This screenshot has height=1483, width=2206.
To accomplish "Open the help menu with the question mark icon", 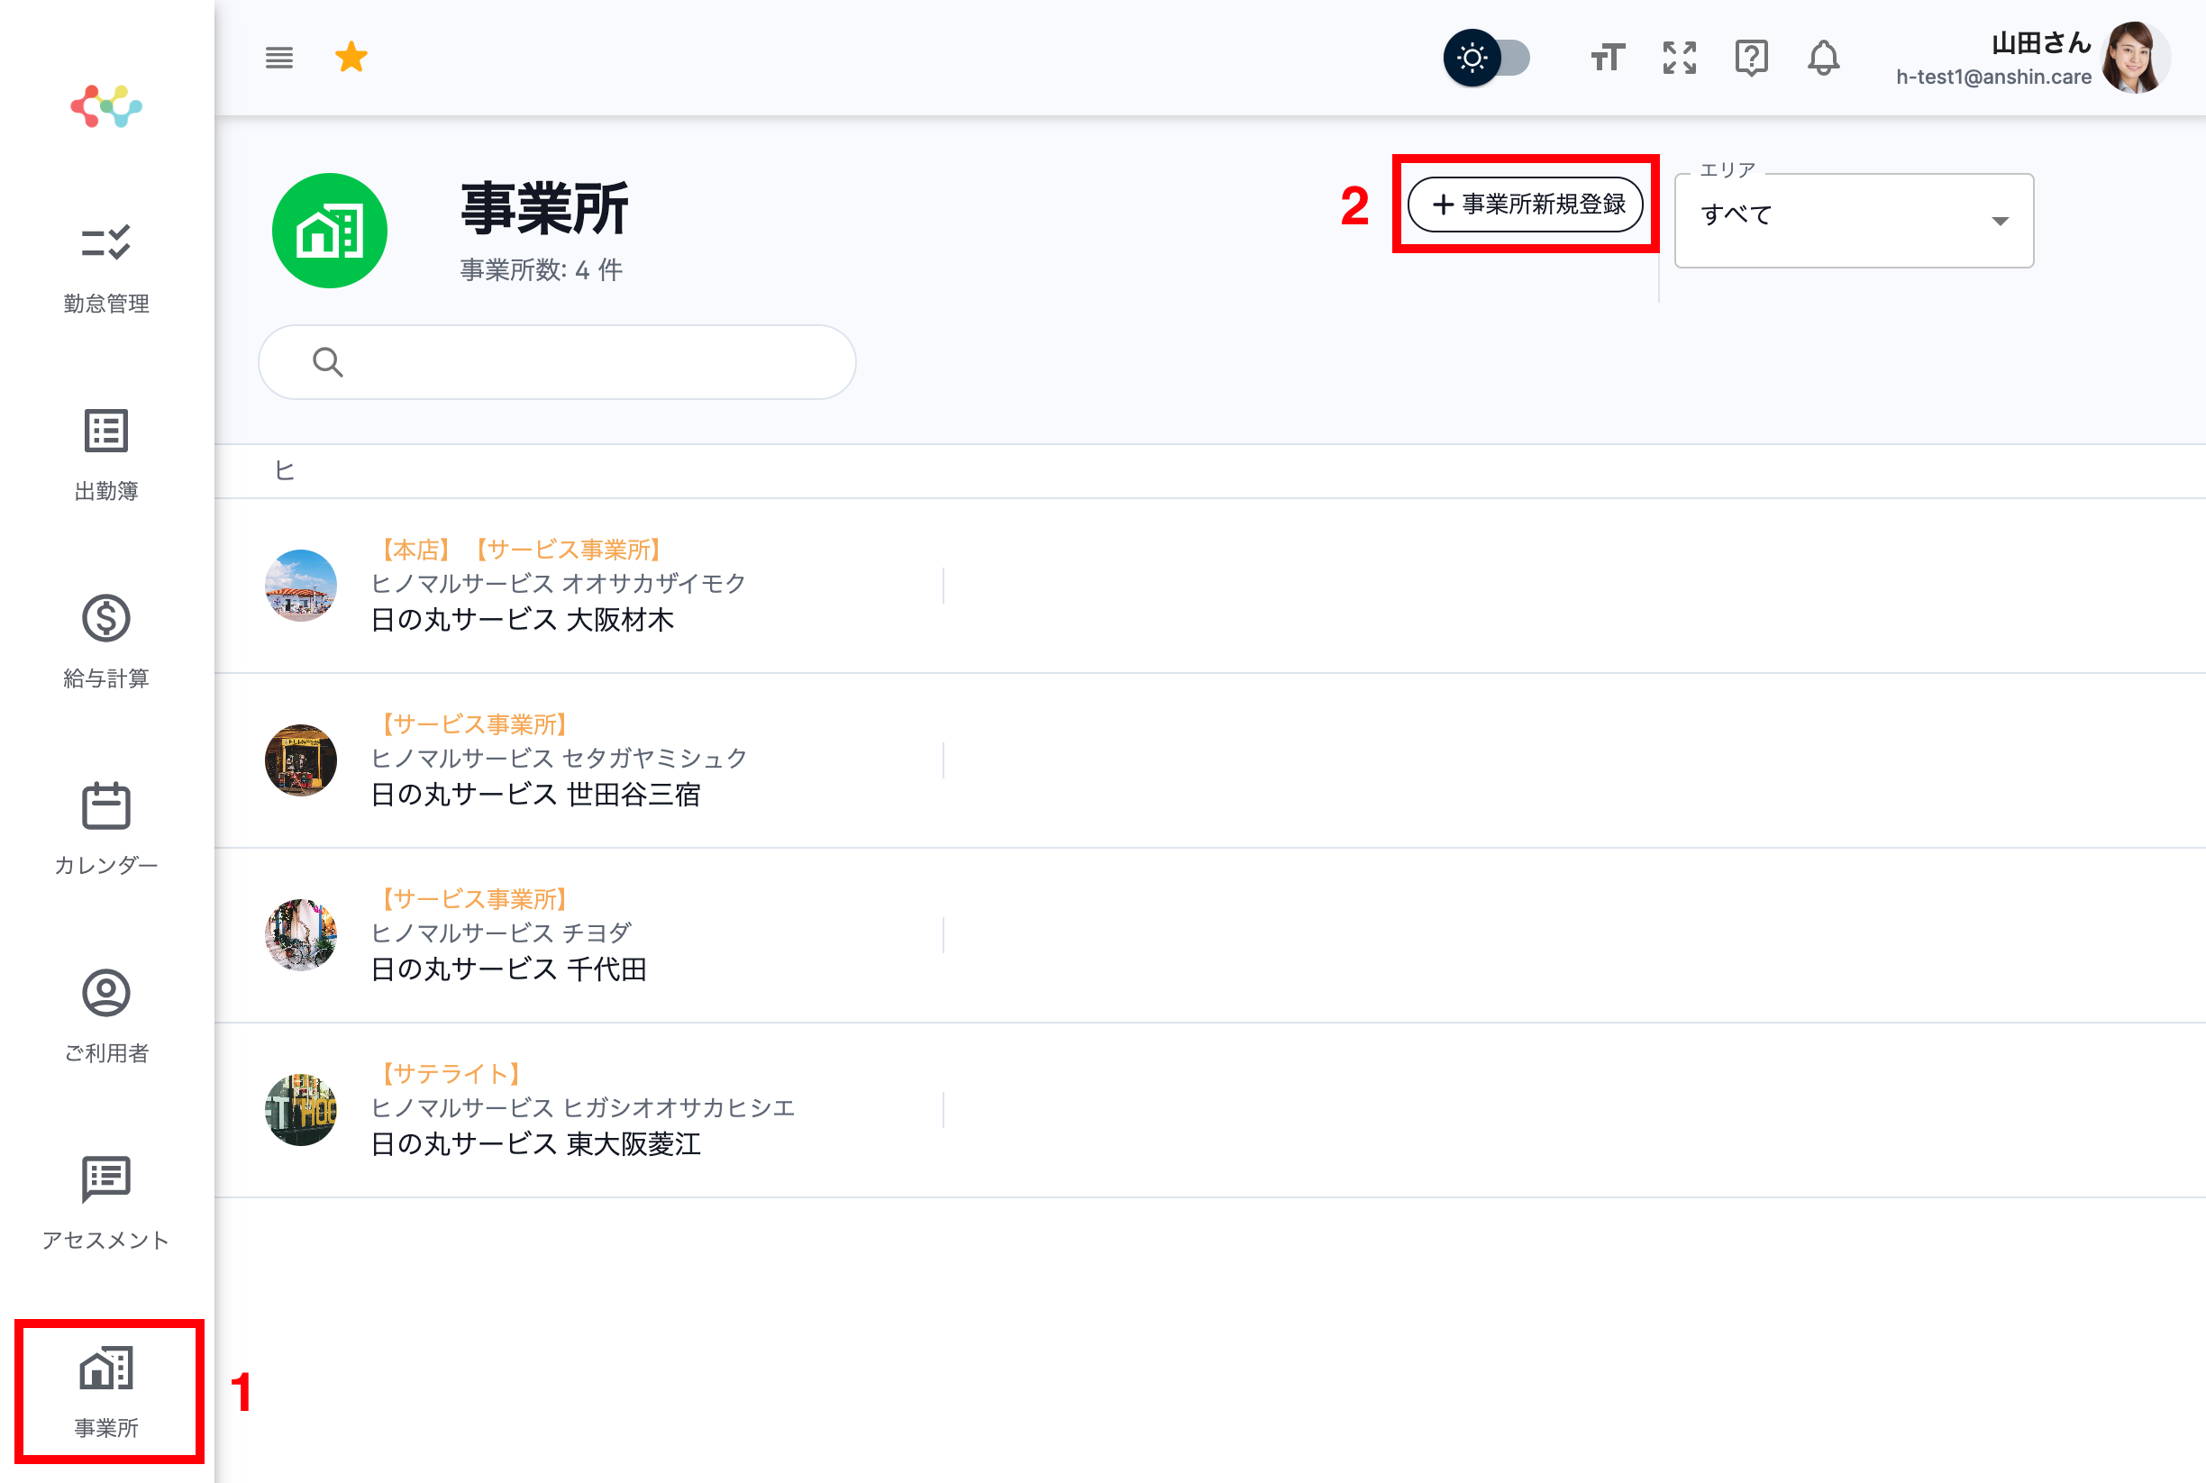I will pyautogui.click(x=1751, y=59).
